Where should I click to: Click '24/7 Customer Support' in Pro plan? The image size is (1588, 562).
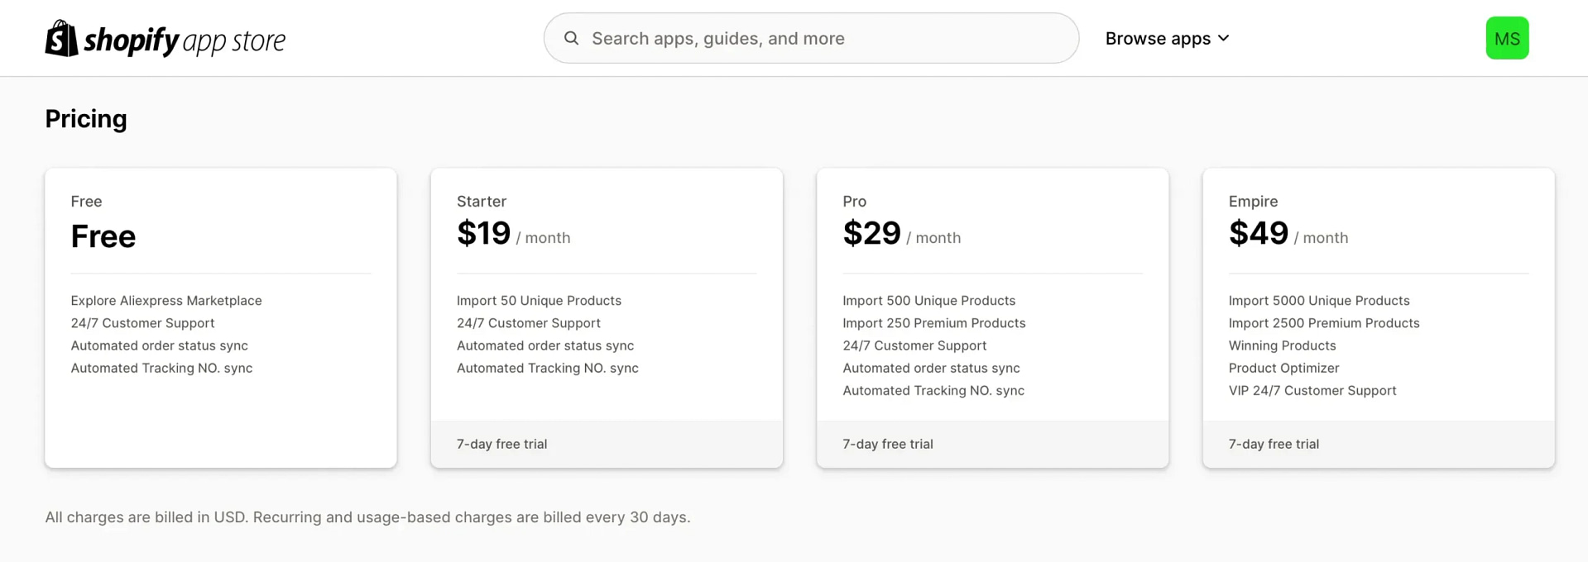point(914,345)
